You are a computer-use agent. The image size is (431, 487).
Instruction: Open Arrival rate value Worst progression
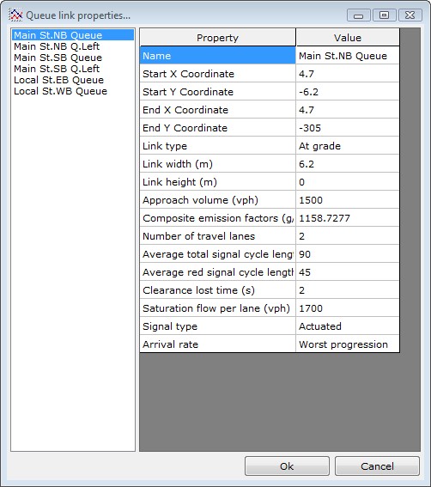tap(348, 344)
